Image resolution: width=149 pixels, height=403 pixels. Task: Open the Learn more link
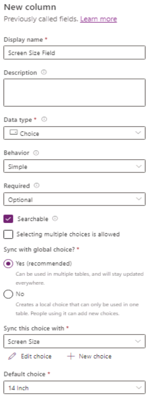(99, 19)
